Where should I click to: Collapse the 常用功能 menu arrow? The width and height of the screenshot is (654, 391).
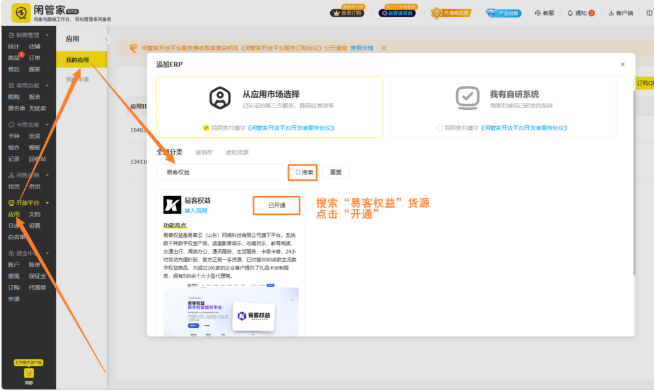click(x=47, y=86)
